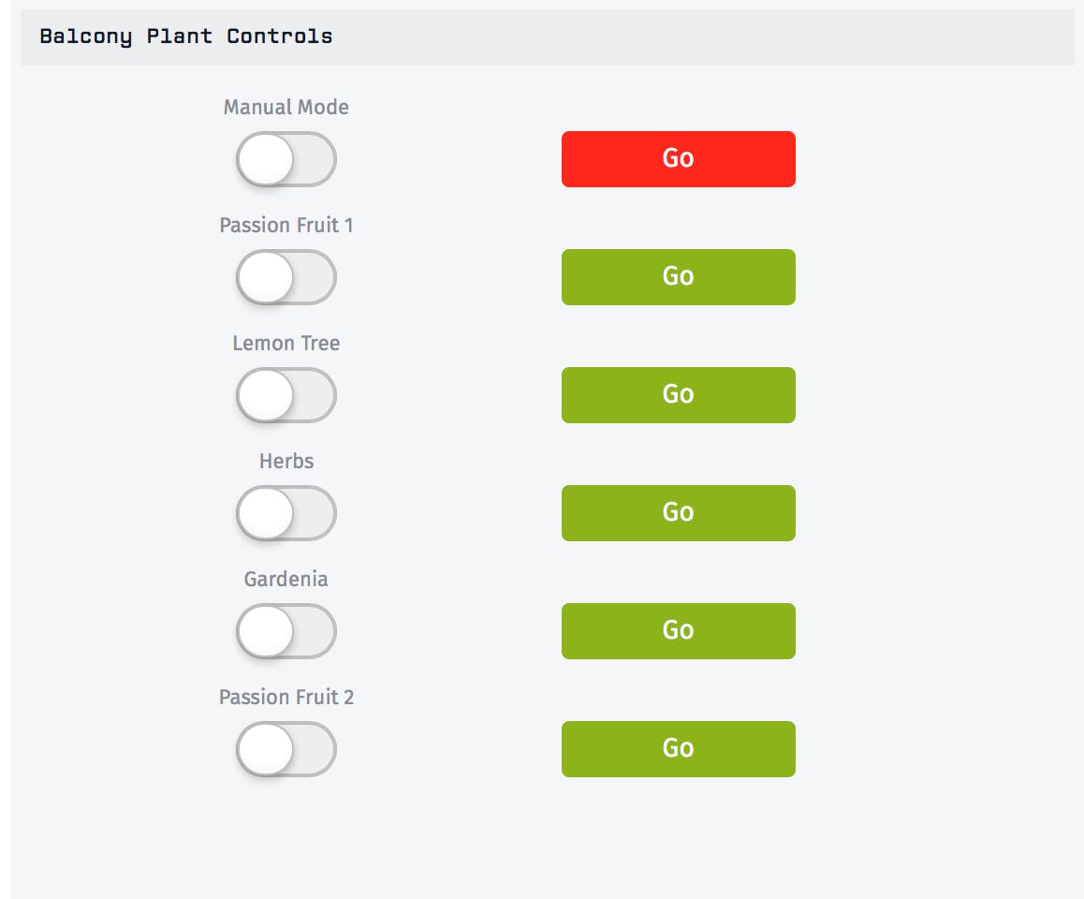Hit the Go button beside Lemon Tree

[678, 395]
